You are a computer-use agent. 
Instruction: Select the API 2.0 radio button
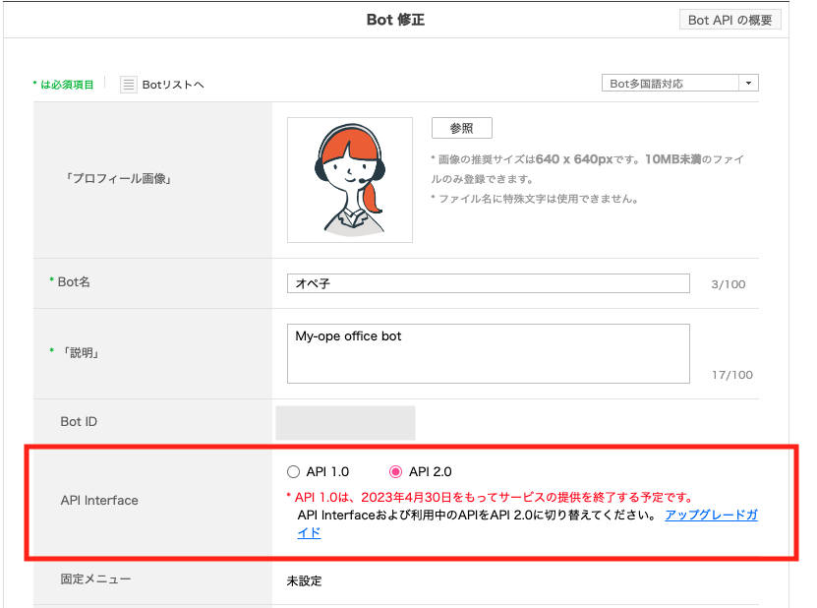[396, 471]
